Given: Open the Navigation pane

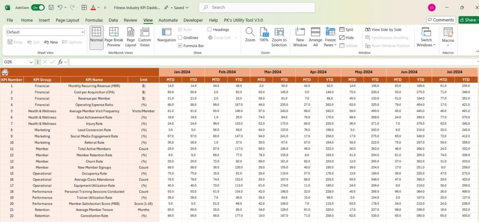Looking at the screenshot, I should [167, 35].
